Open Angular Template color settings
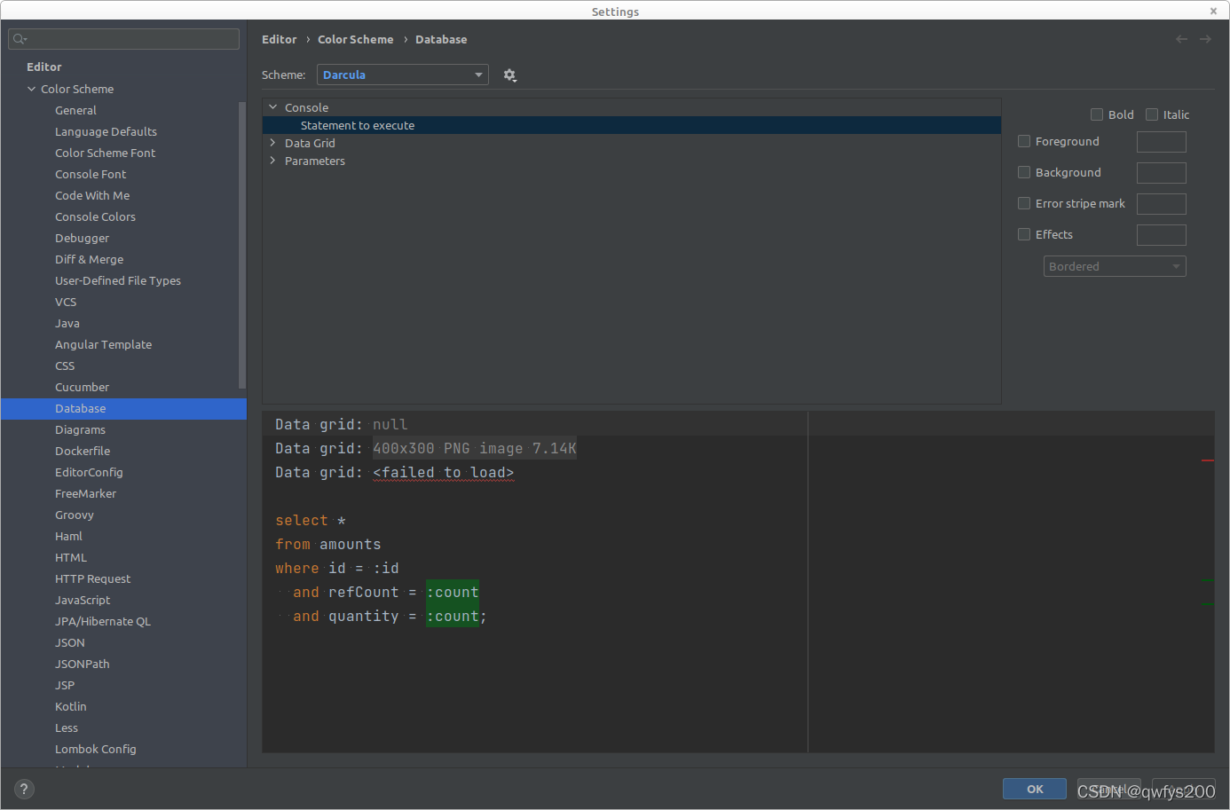This screenshot has height=810, width=1230. pyautogui.click(x=103, y=344)
